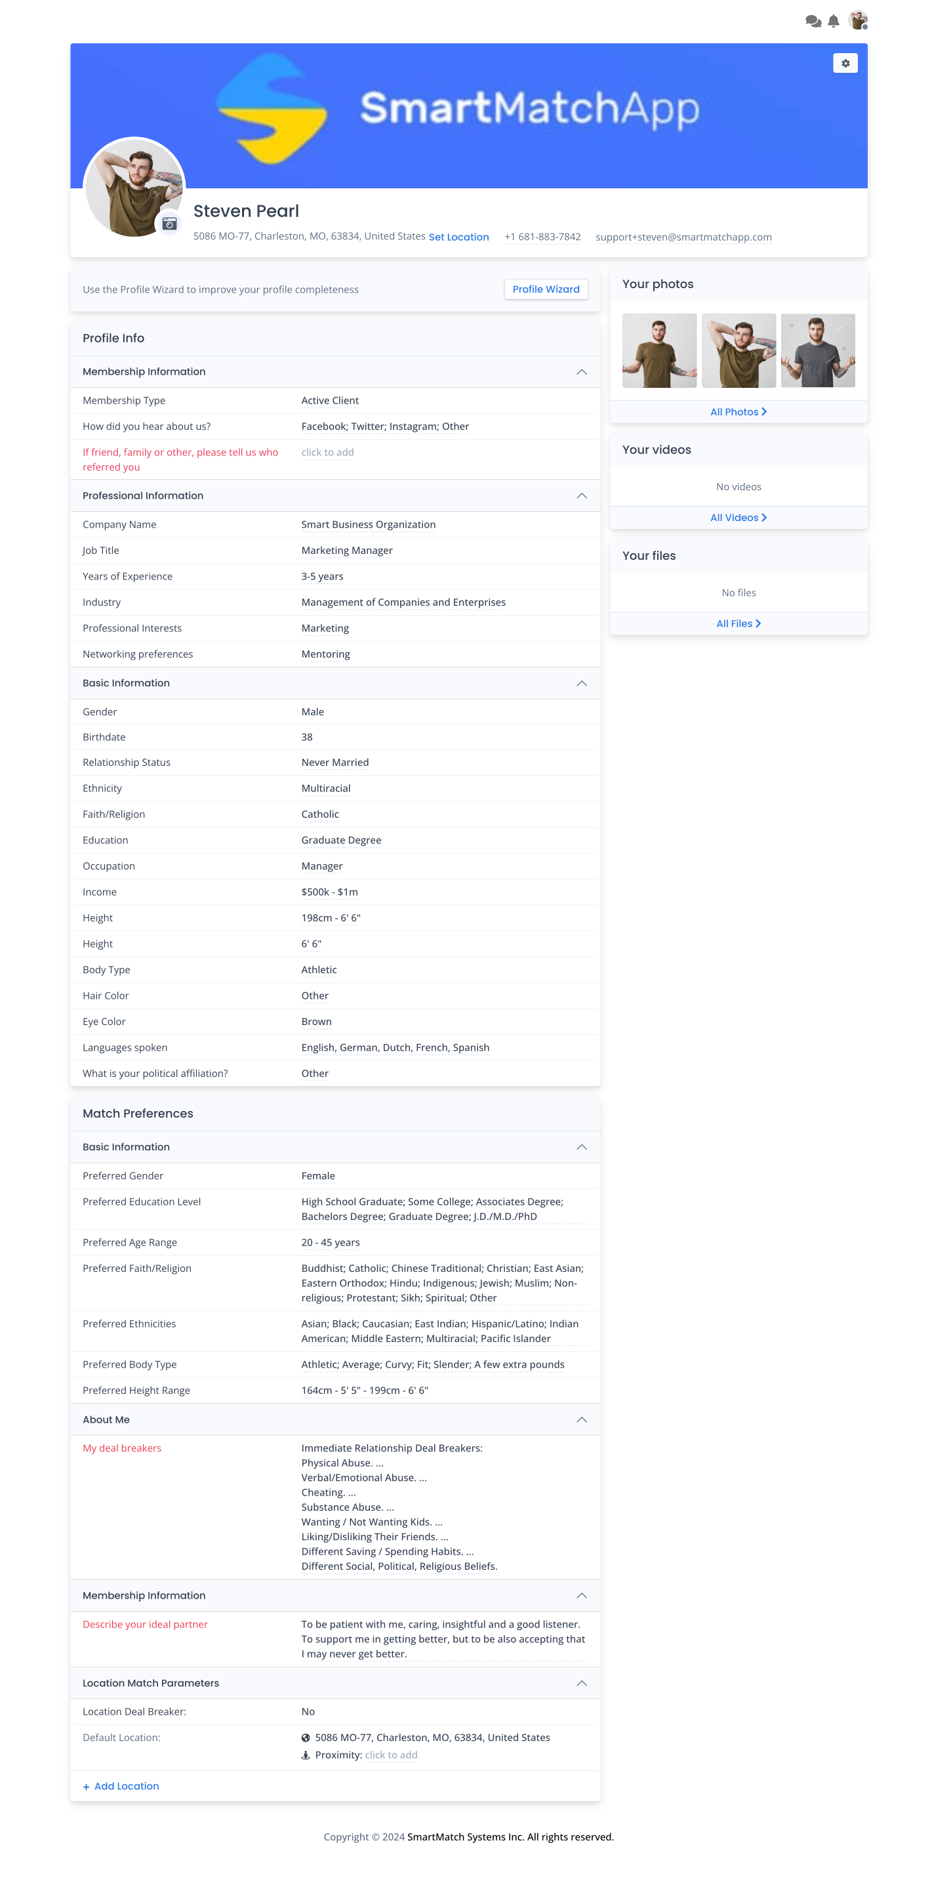932x1890 pixels.
Task: Click the cover settings gear icon
Action: tap(845, 63)
